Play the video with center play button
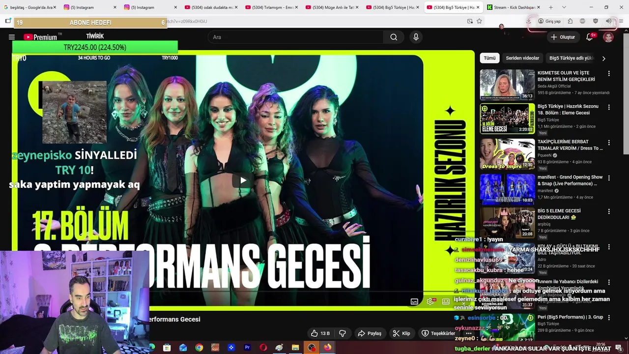This screenshot has height=354, width=629. pyautogui.click(x=243, y=180)
